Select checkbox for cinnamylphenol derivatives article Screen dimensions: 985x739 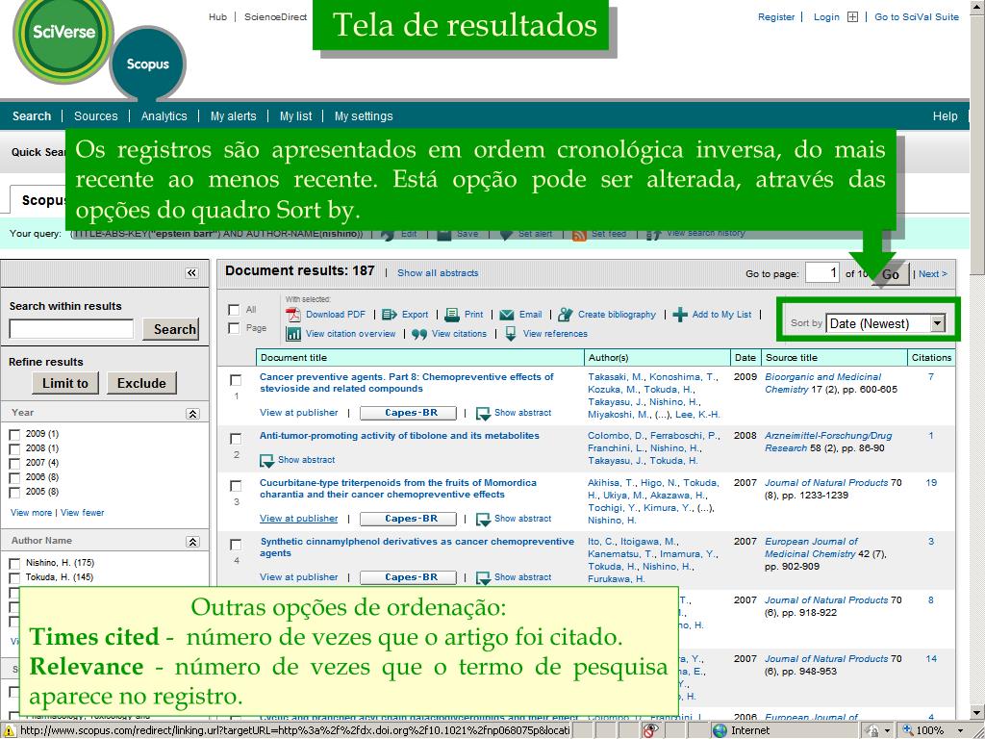[x=236, y=545]
